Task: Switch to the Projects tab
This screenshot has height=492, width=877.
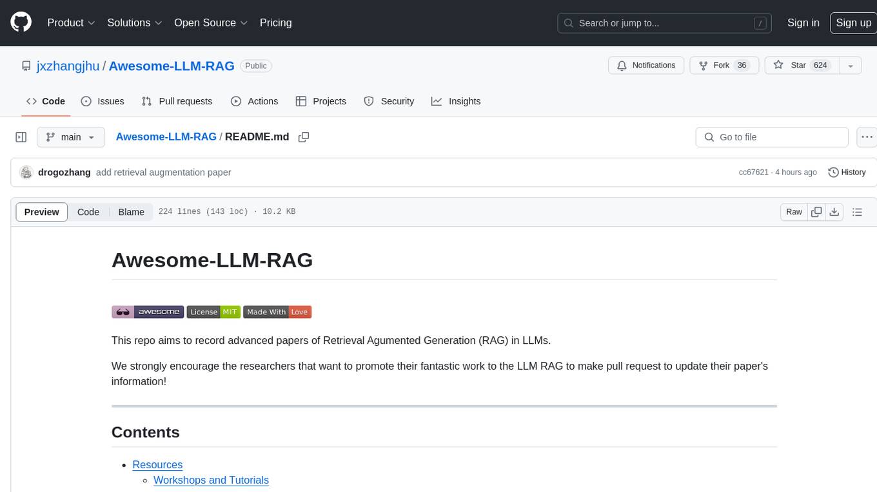Action: (321, 101)
